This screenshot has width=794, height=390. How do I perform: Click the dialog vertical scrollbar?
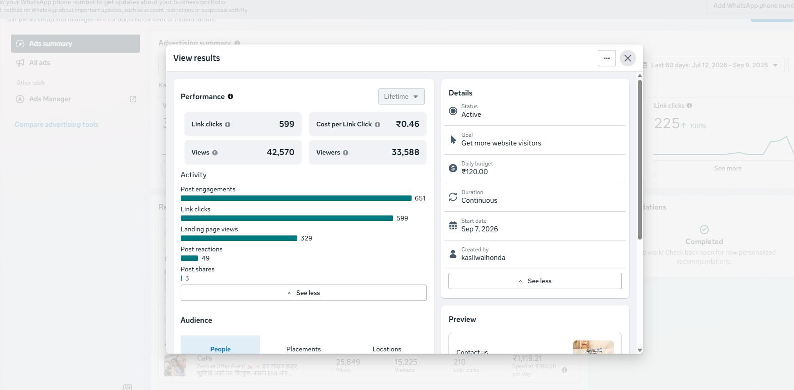640,159
